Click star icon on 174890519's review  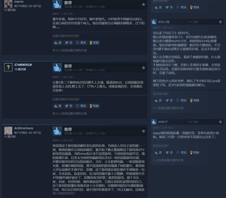click(144, 68)
